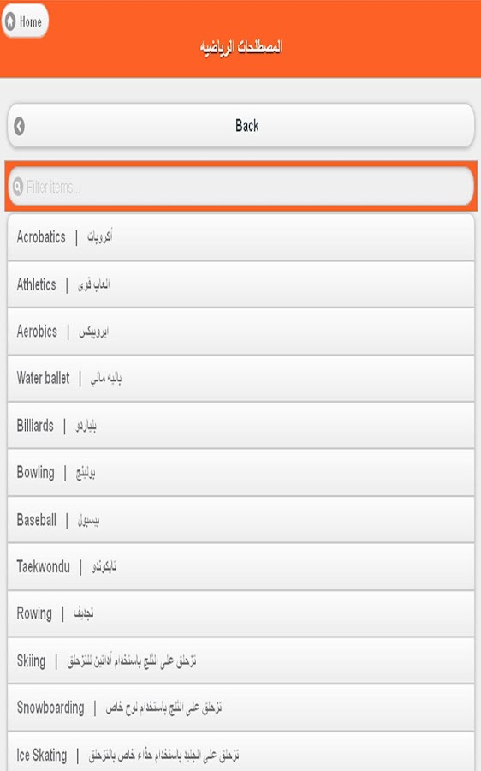The height and width of the screenshot is (771, 481).
Task: Select the Water ballet item
Action: pyautogui.click(x=240, y=379)
